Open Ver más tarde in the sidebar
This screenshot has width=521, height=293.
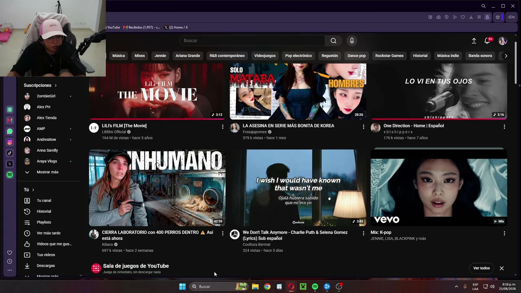[x=49, y=233]
